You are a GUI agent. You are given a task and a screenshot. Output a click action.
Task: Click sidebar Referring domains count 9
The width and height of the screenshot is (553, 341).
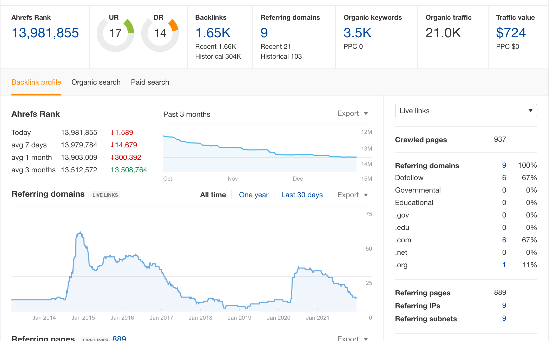coord(504,165)
